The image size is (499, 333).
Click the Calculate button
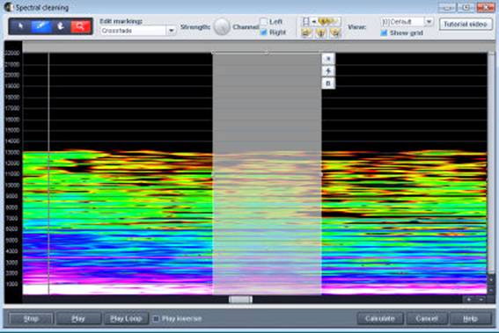380,318
